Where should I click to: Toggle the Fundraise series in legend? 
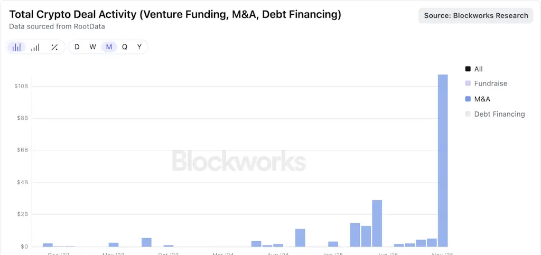490,83
